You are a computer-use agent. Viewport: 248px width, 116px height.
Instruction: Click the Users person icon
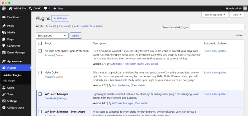coord(4,88)
